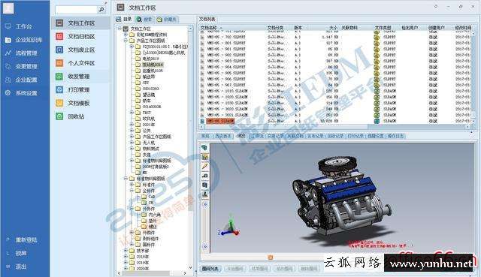Expand the TEST folder in the tree
This screenshot has width=481, height=277.
132,113
